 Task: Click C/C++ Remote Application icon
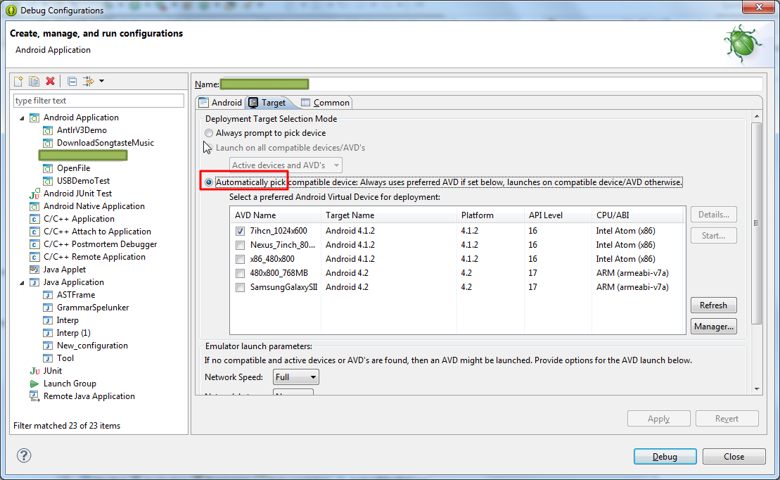click(34, 257)
